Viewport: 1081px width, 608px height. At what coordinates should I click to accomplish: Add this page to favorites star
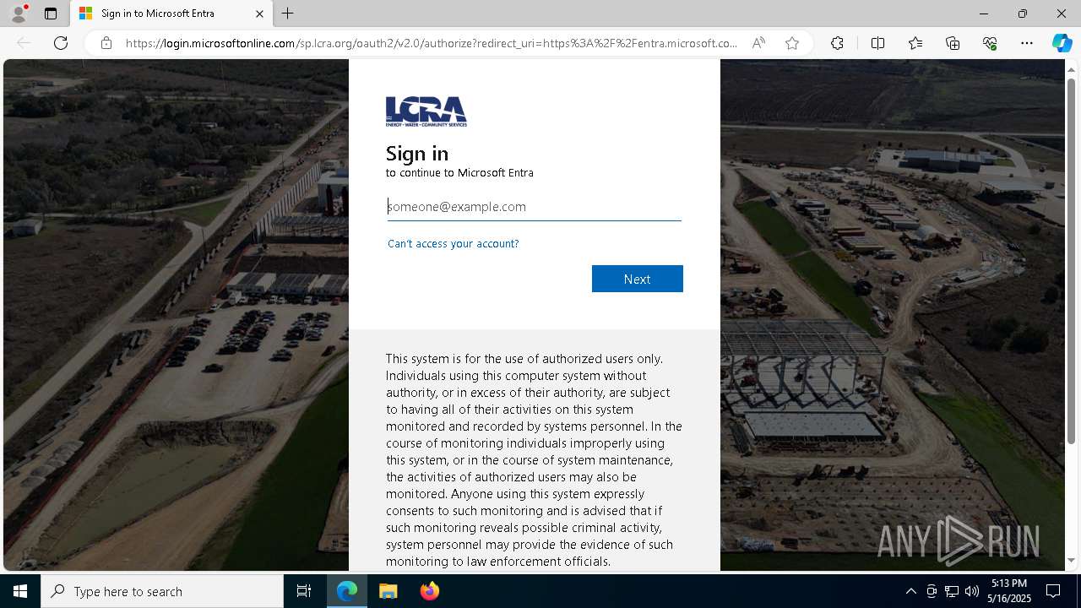(x=792, y=43)
